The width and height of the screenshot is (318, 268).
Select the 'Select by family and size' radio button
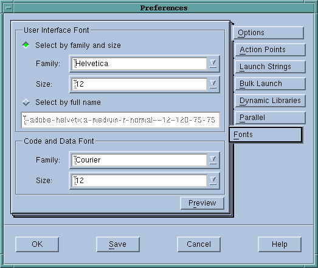(x=26, y=45)
